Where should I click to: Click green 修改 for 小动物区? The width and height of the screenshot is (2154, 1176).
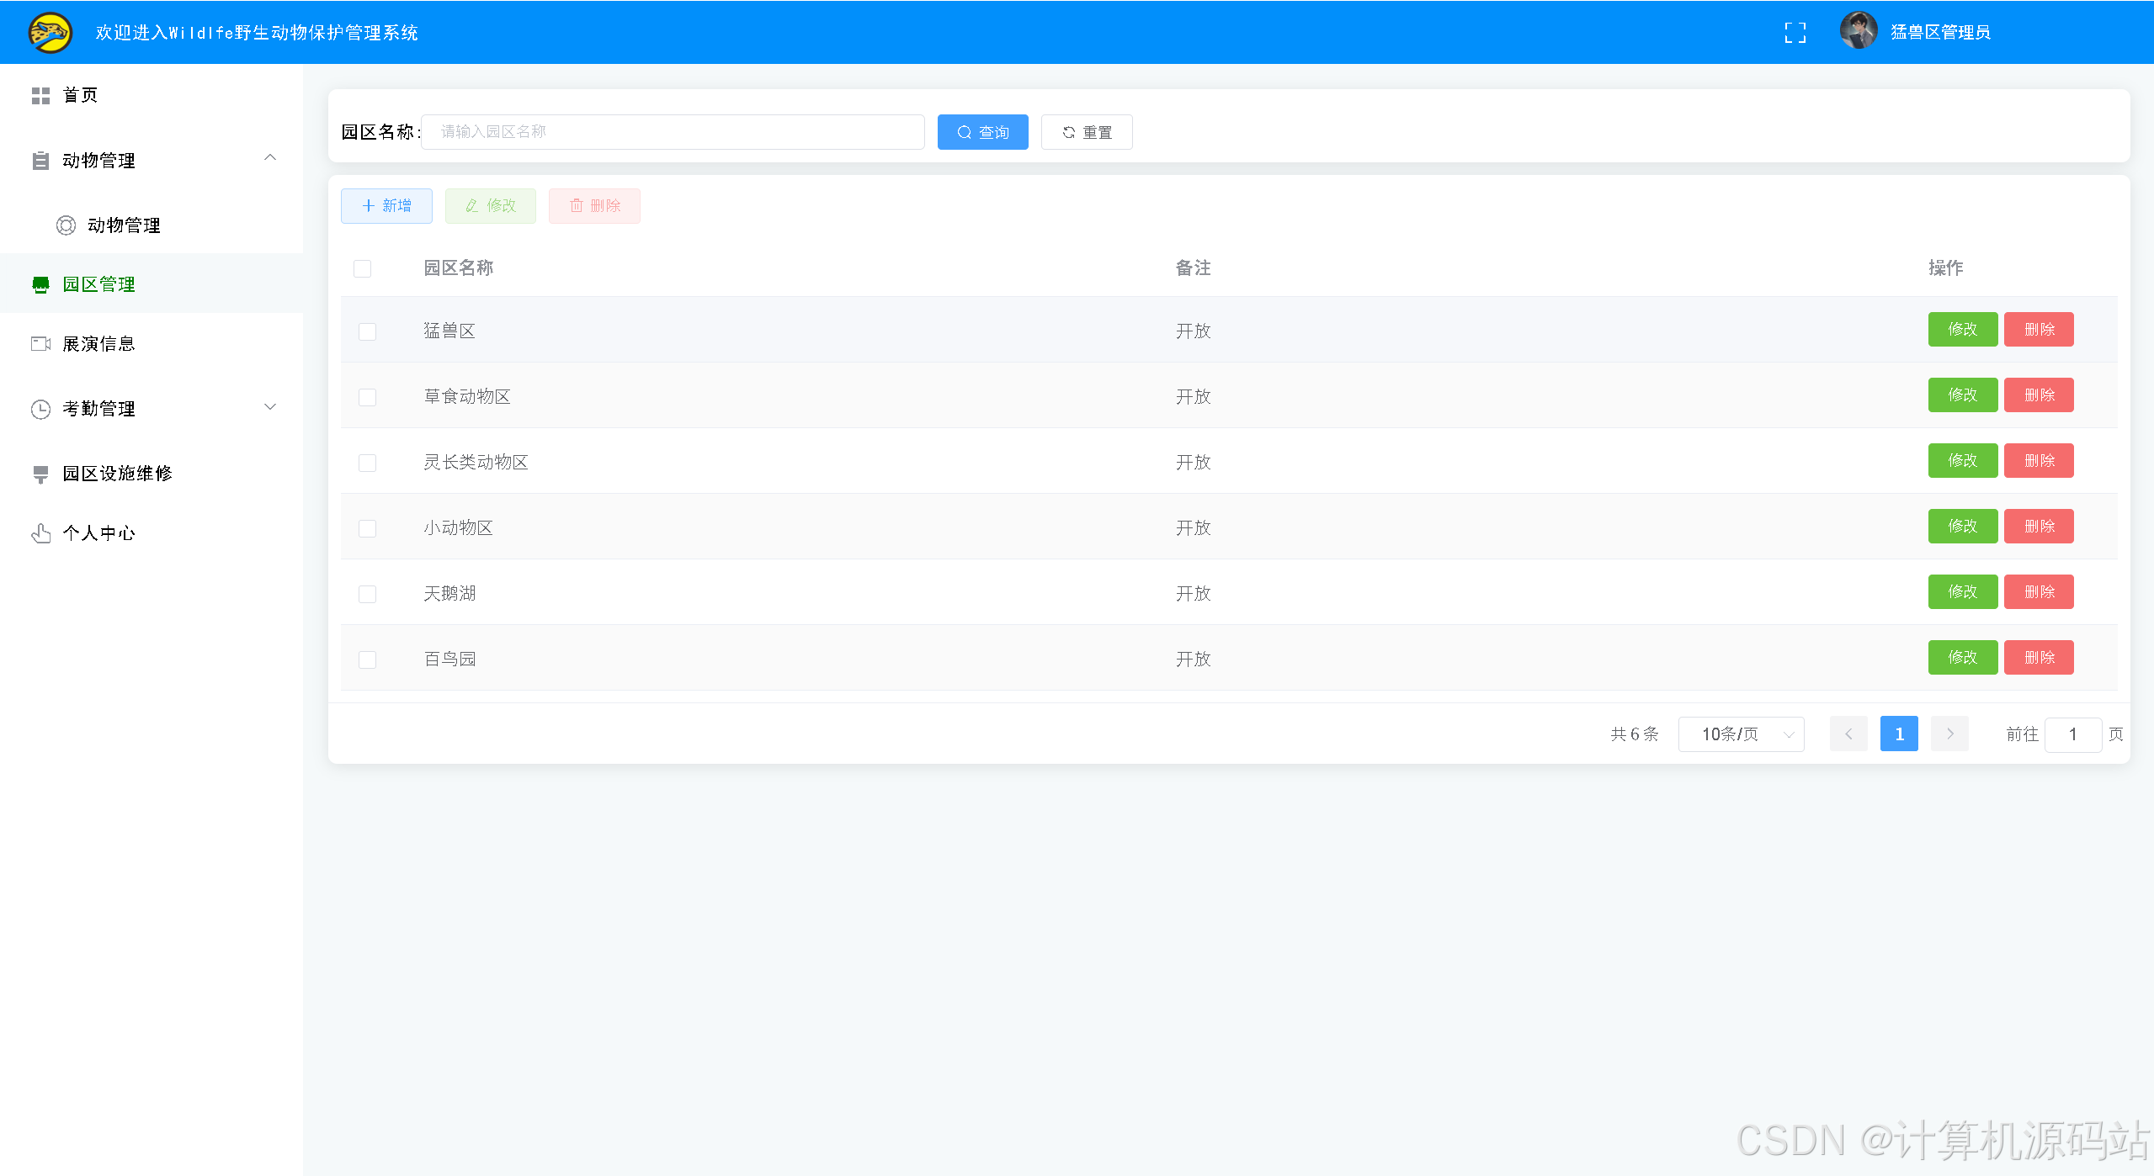pyautogui.click(x=1963, y=527)
